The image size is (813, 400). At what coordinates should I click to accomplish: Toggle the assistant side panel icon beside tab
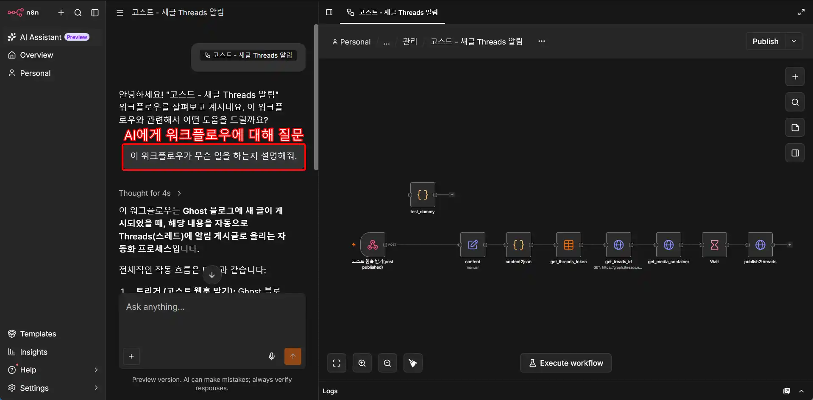point(329,12)
